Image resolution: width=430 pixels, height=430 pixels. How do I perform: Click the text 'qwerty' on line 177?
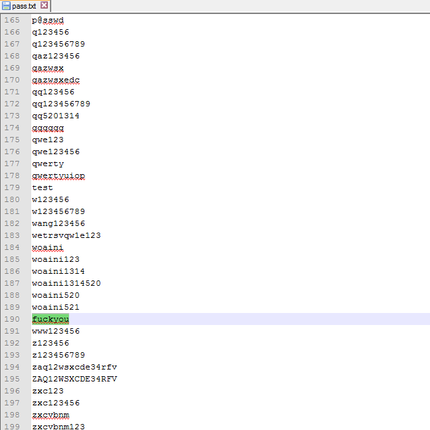coord(48,163)
